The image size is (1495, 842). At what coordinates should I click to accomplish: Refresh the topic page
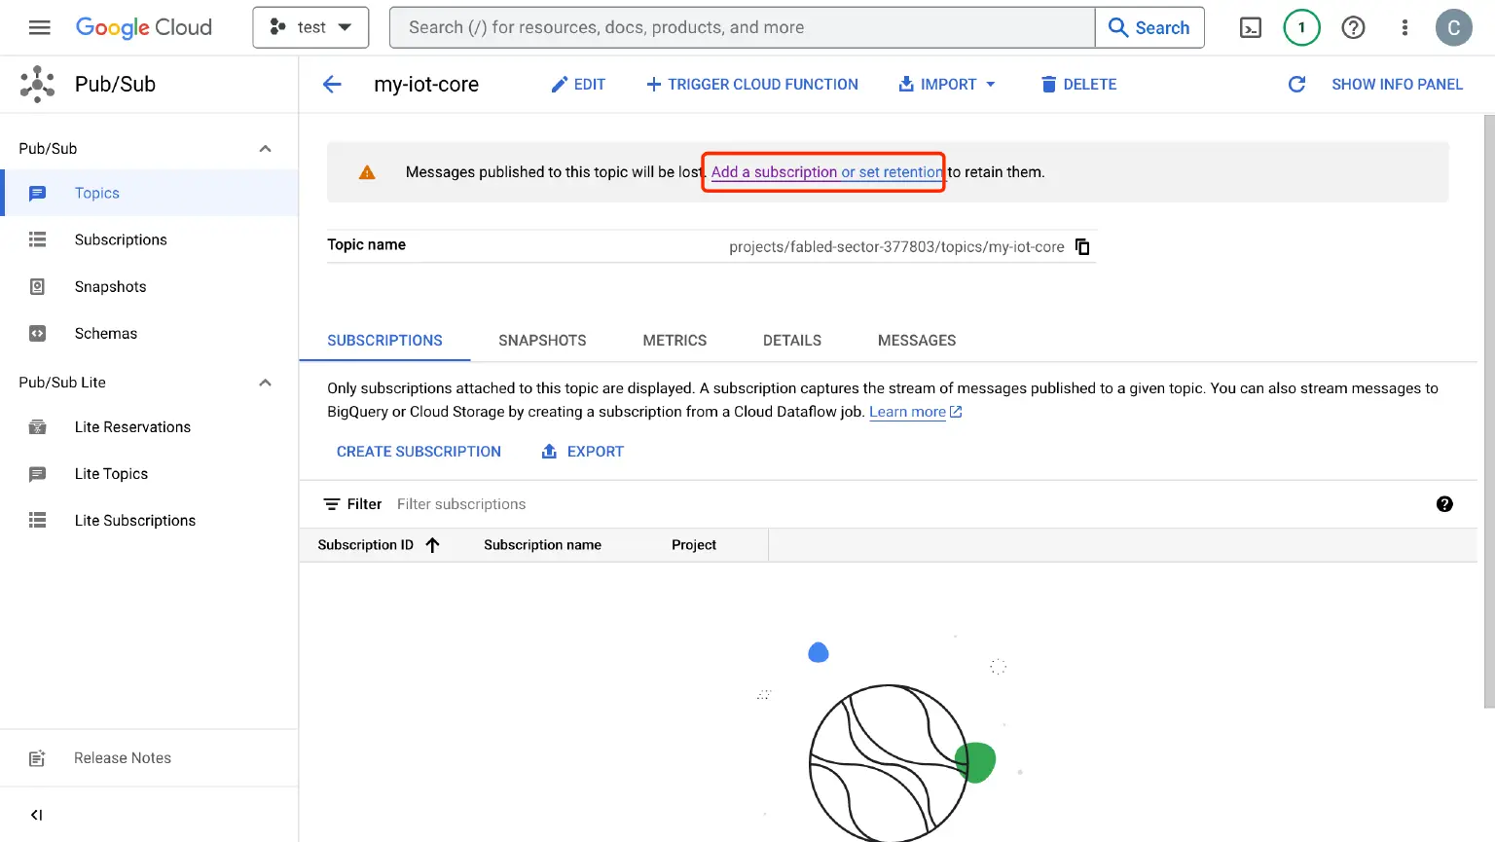[1296, 85]
